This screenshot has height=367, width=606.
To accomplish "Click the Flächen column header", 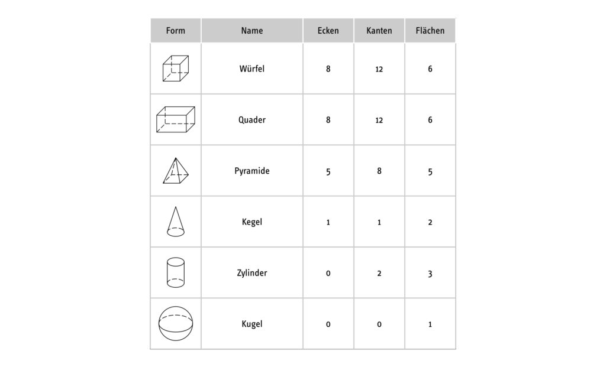I will (430, 31).
